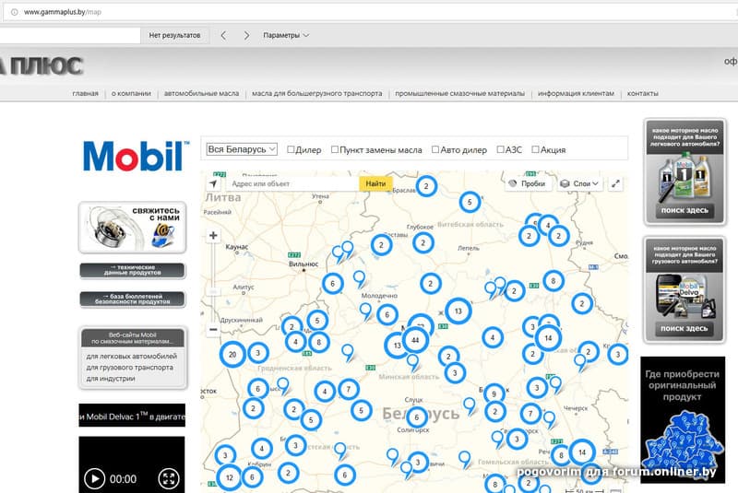The image size is (738, 493).
Task: Open the автомобильные масла menu
Action: [x=201, y=93]
